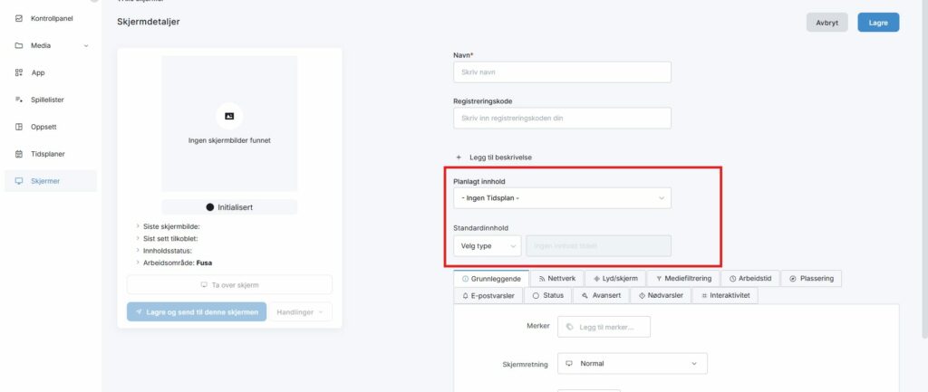Open the Mediefiltrering tab
This screenshot has width=928, height=392.
click(683, 279)
